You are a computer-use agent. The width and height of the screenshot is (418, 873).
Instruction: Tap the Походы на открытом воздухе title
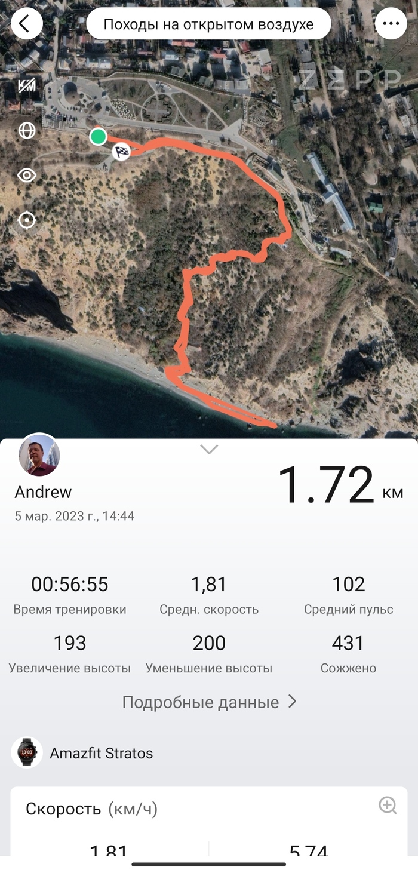(x=208, y=24)
